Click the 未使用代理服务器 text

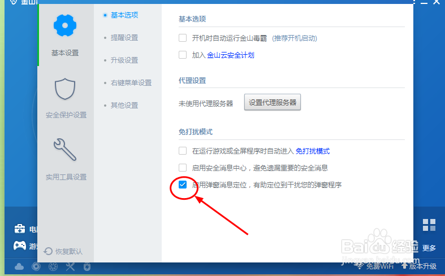(x=206, y=104)
